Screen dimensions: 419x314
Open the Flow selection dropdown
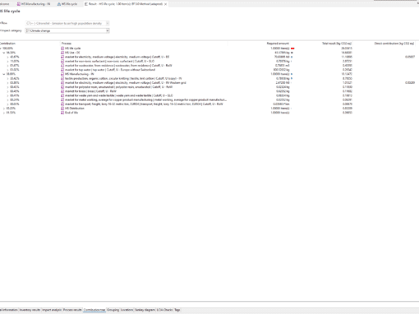tap(67, 23)
